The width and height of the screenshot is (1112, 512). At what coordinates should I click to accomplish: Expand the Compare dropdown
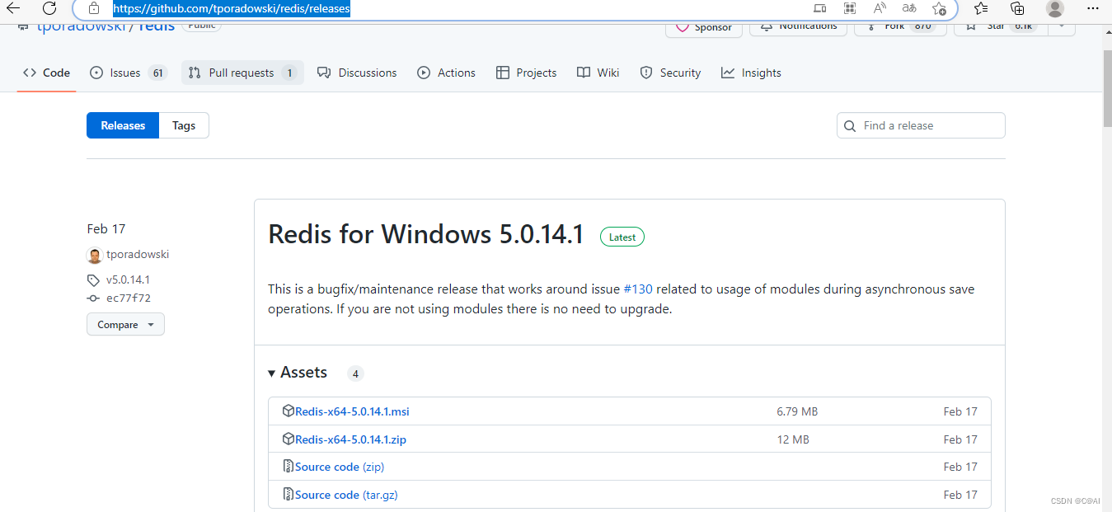coord(124,324)
